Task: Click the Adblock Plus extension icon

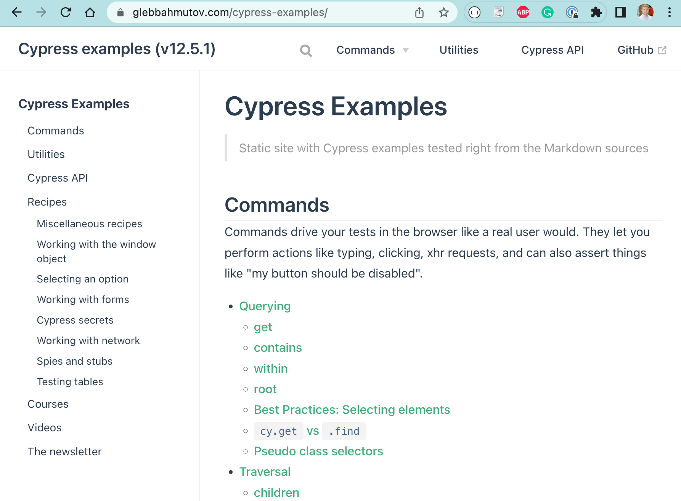Action: coord(523,12)
